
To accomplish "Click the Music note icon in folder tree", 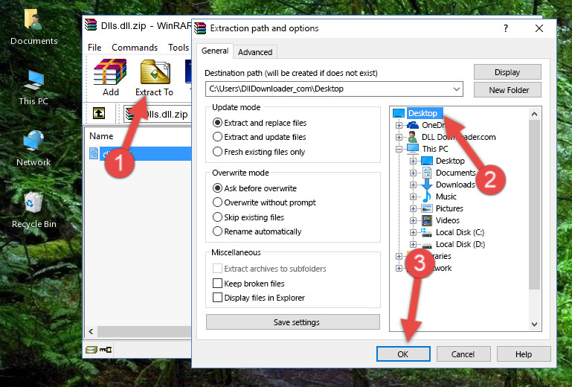I will (x=426, y=196).
